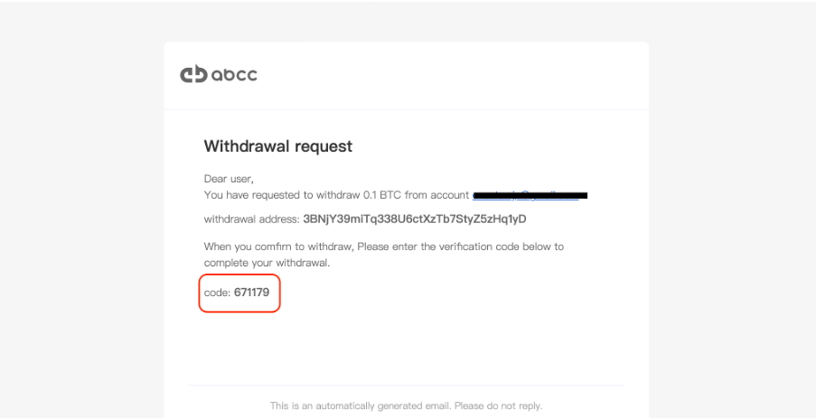Viewport: 817px width, 419px height.
Task: Click the withdrawal address 3BNjY39miTq338U6ctXzTb7StyZ5zHq1yD
Action: coord(415,219)
